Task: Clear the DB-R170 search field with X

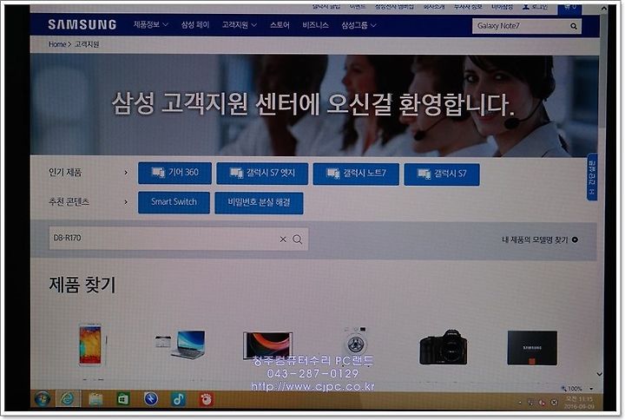Action: [x=283, y=240]
